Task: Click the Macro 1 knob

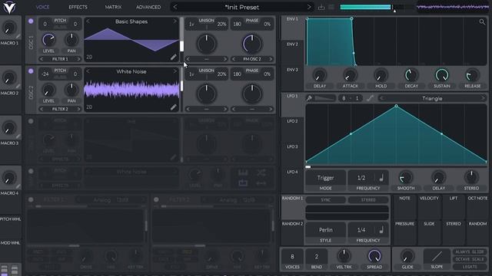Action: [x=9, y=28]
